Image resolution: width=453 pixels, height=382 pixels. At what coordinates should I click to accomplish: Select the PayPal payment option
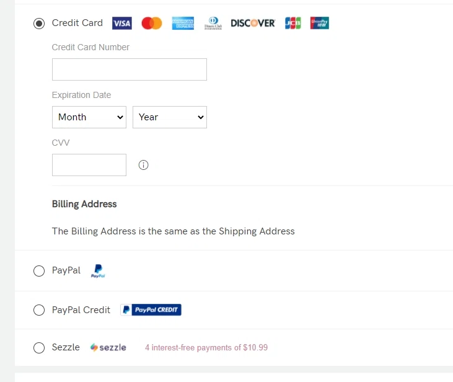(39, 271)
